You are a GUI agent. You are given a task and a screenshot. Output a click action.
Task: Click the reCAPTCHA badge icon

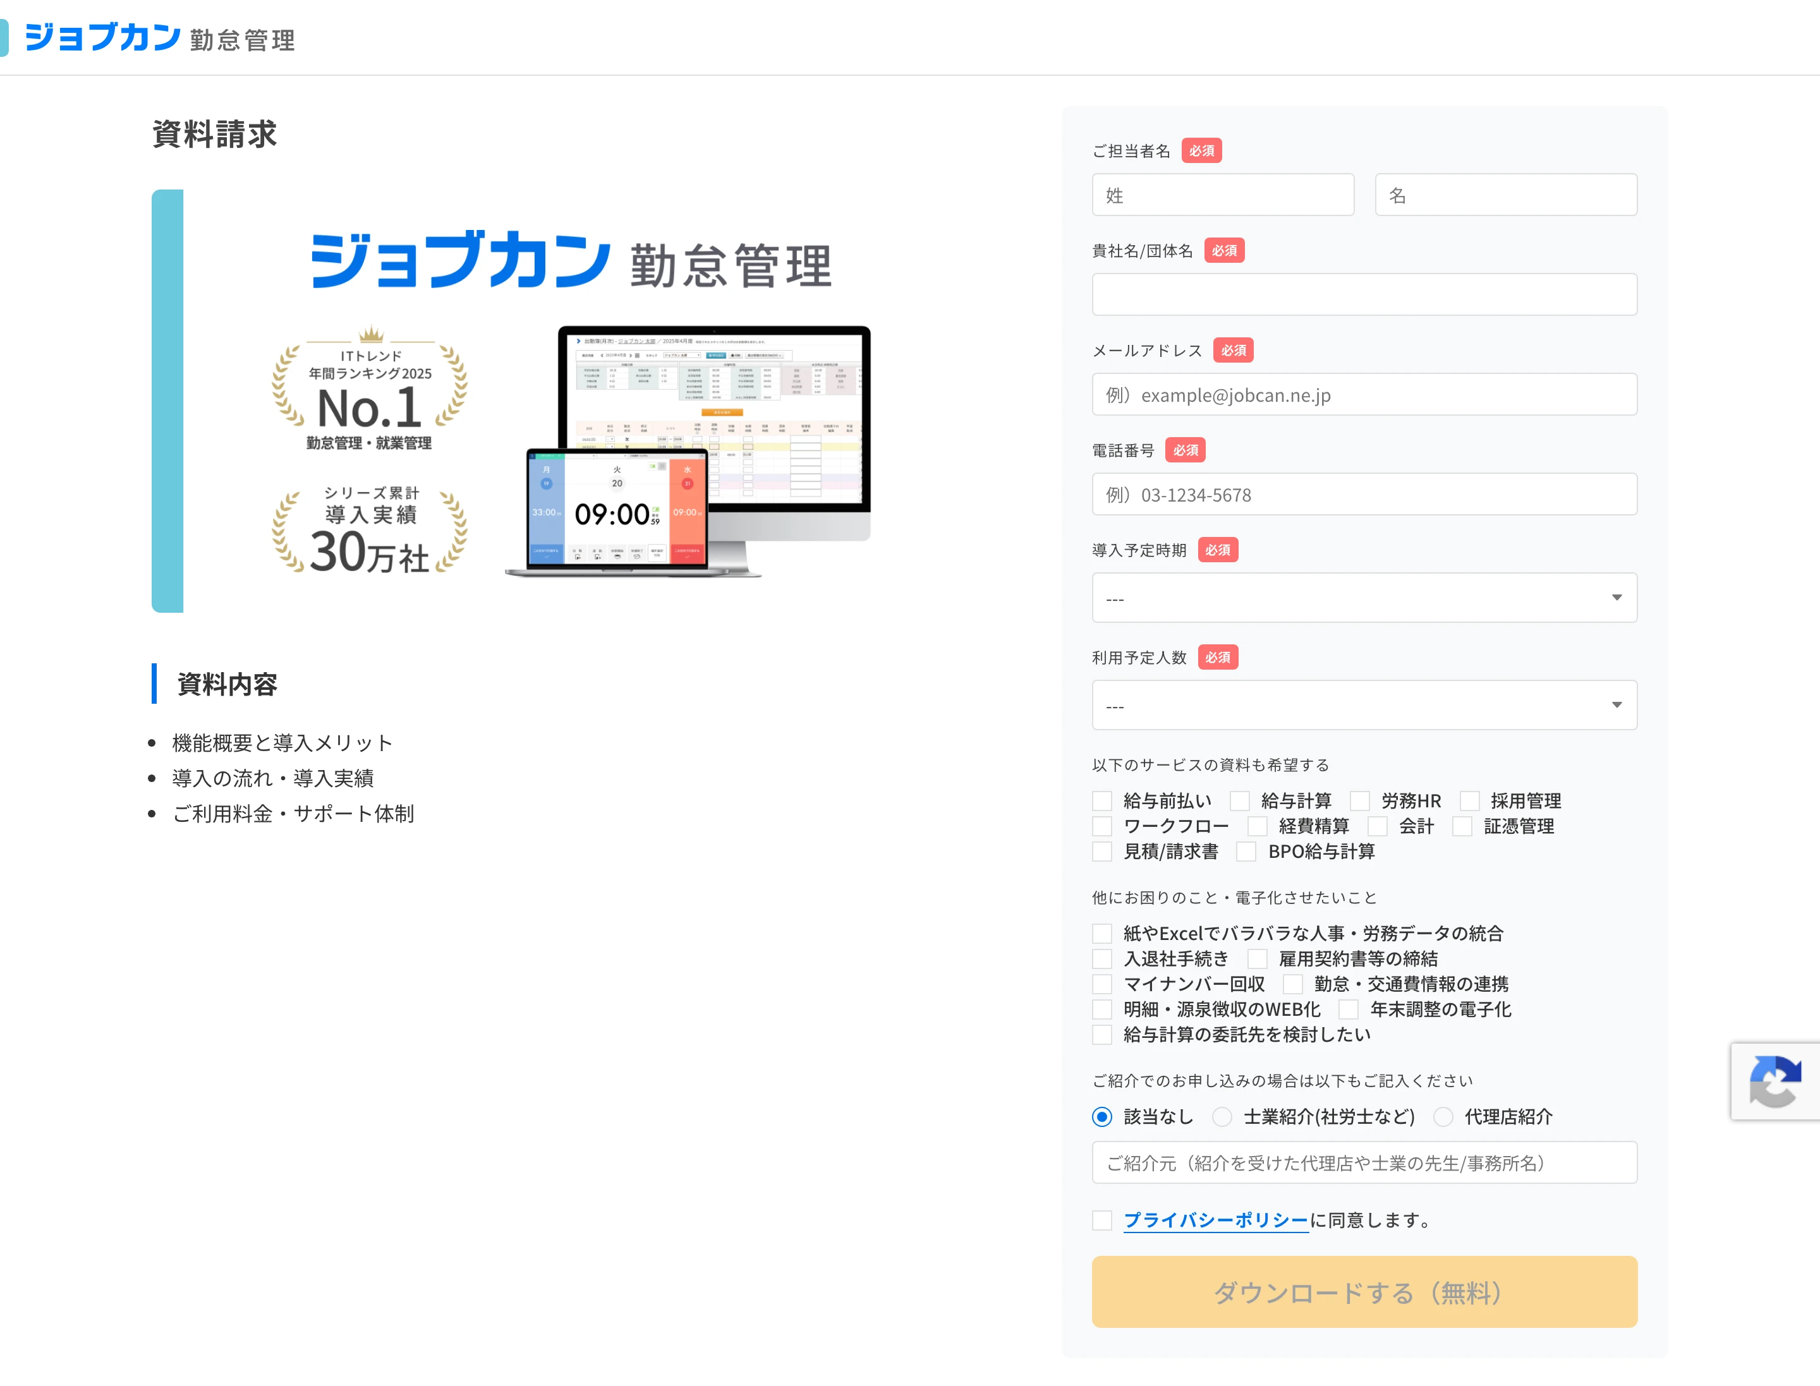tap(1774, 1081)
